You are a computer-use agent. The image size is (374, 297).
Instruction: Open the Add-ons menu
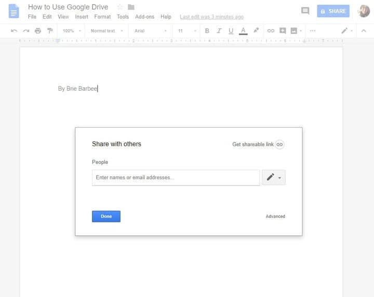[144, 17]
